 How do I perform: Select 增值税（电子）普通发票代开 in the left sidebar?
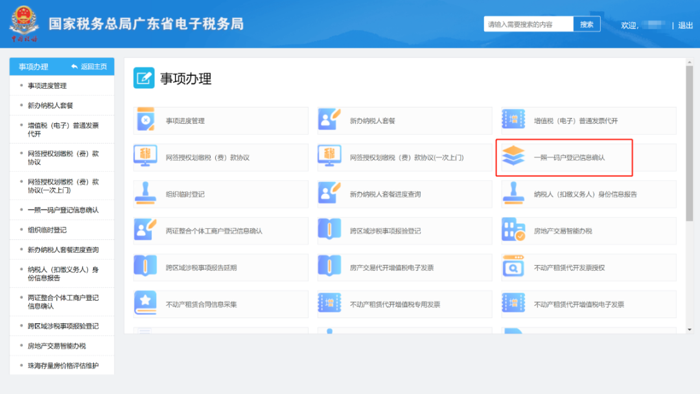63,130
